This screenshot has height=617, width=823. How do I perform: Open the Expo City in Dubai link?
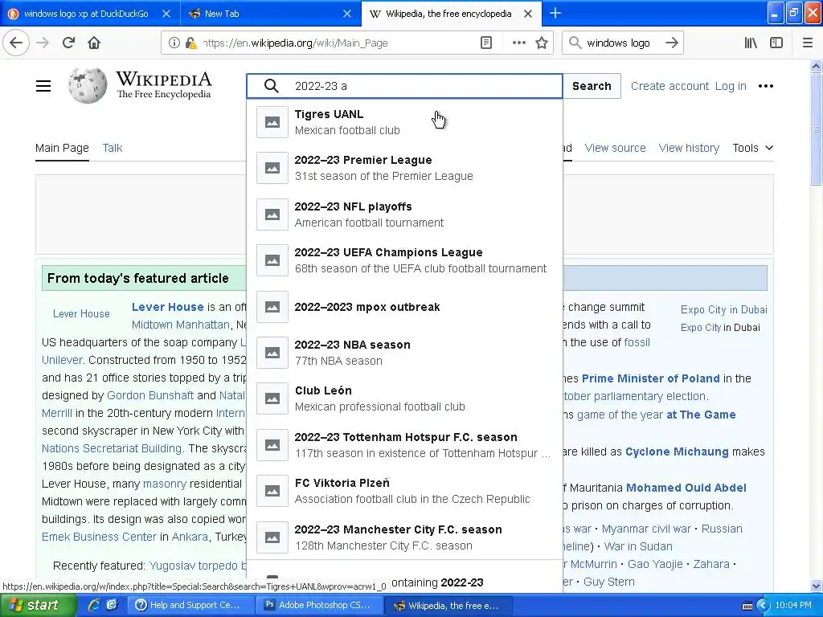click(724, 309)
